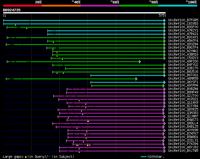Click the 575 query length label
The image size is (200, 159).
[x=162, y=15]
